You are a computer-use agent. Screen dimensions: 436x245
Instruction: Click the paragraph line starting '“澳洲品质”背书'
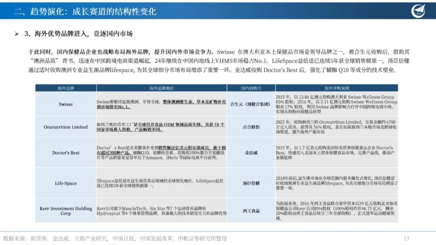click(219, 61)
